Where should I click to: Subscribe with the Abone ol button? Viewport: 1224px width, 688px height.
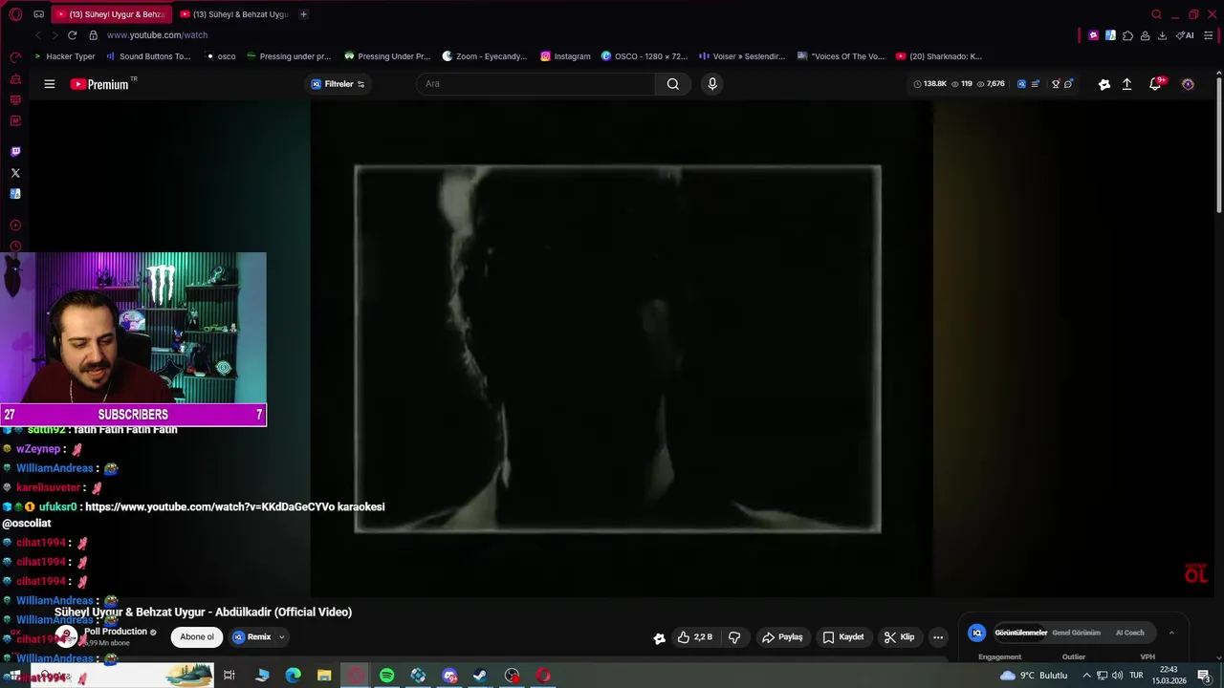(x=197, y=637)
